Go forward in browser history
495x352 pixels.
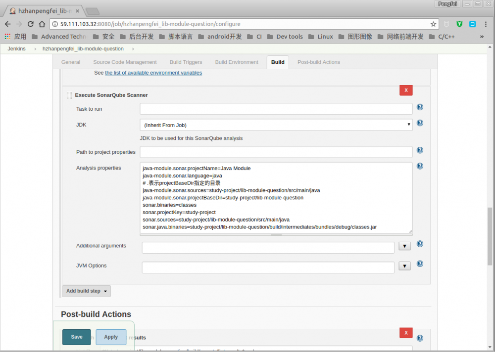[x=19, y=24]
